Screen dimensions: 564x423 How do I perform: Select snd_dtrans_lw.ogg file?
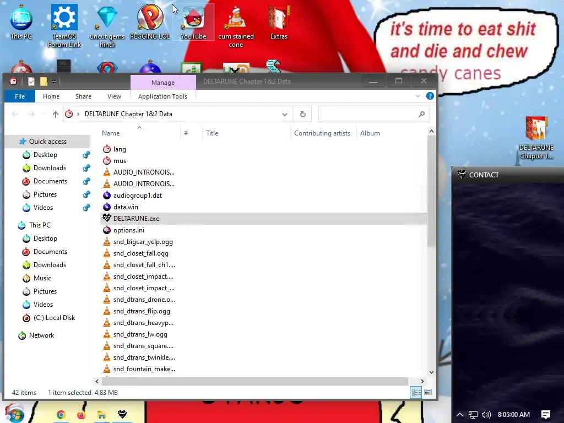pyautogui.click(x=140, y=334)
